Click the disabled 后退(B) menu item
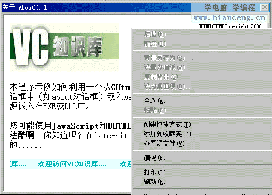The width and height of the screenshot is (272, 195). [203, 34]
